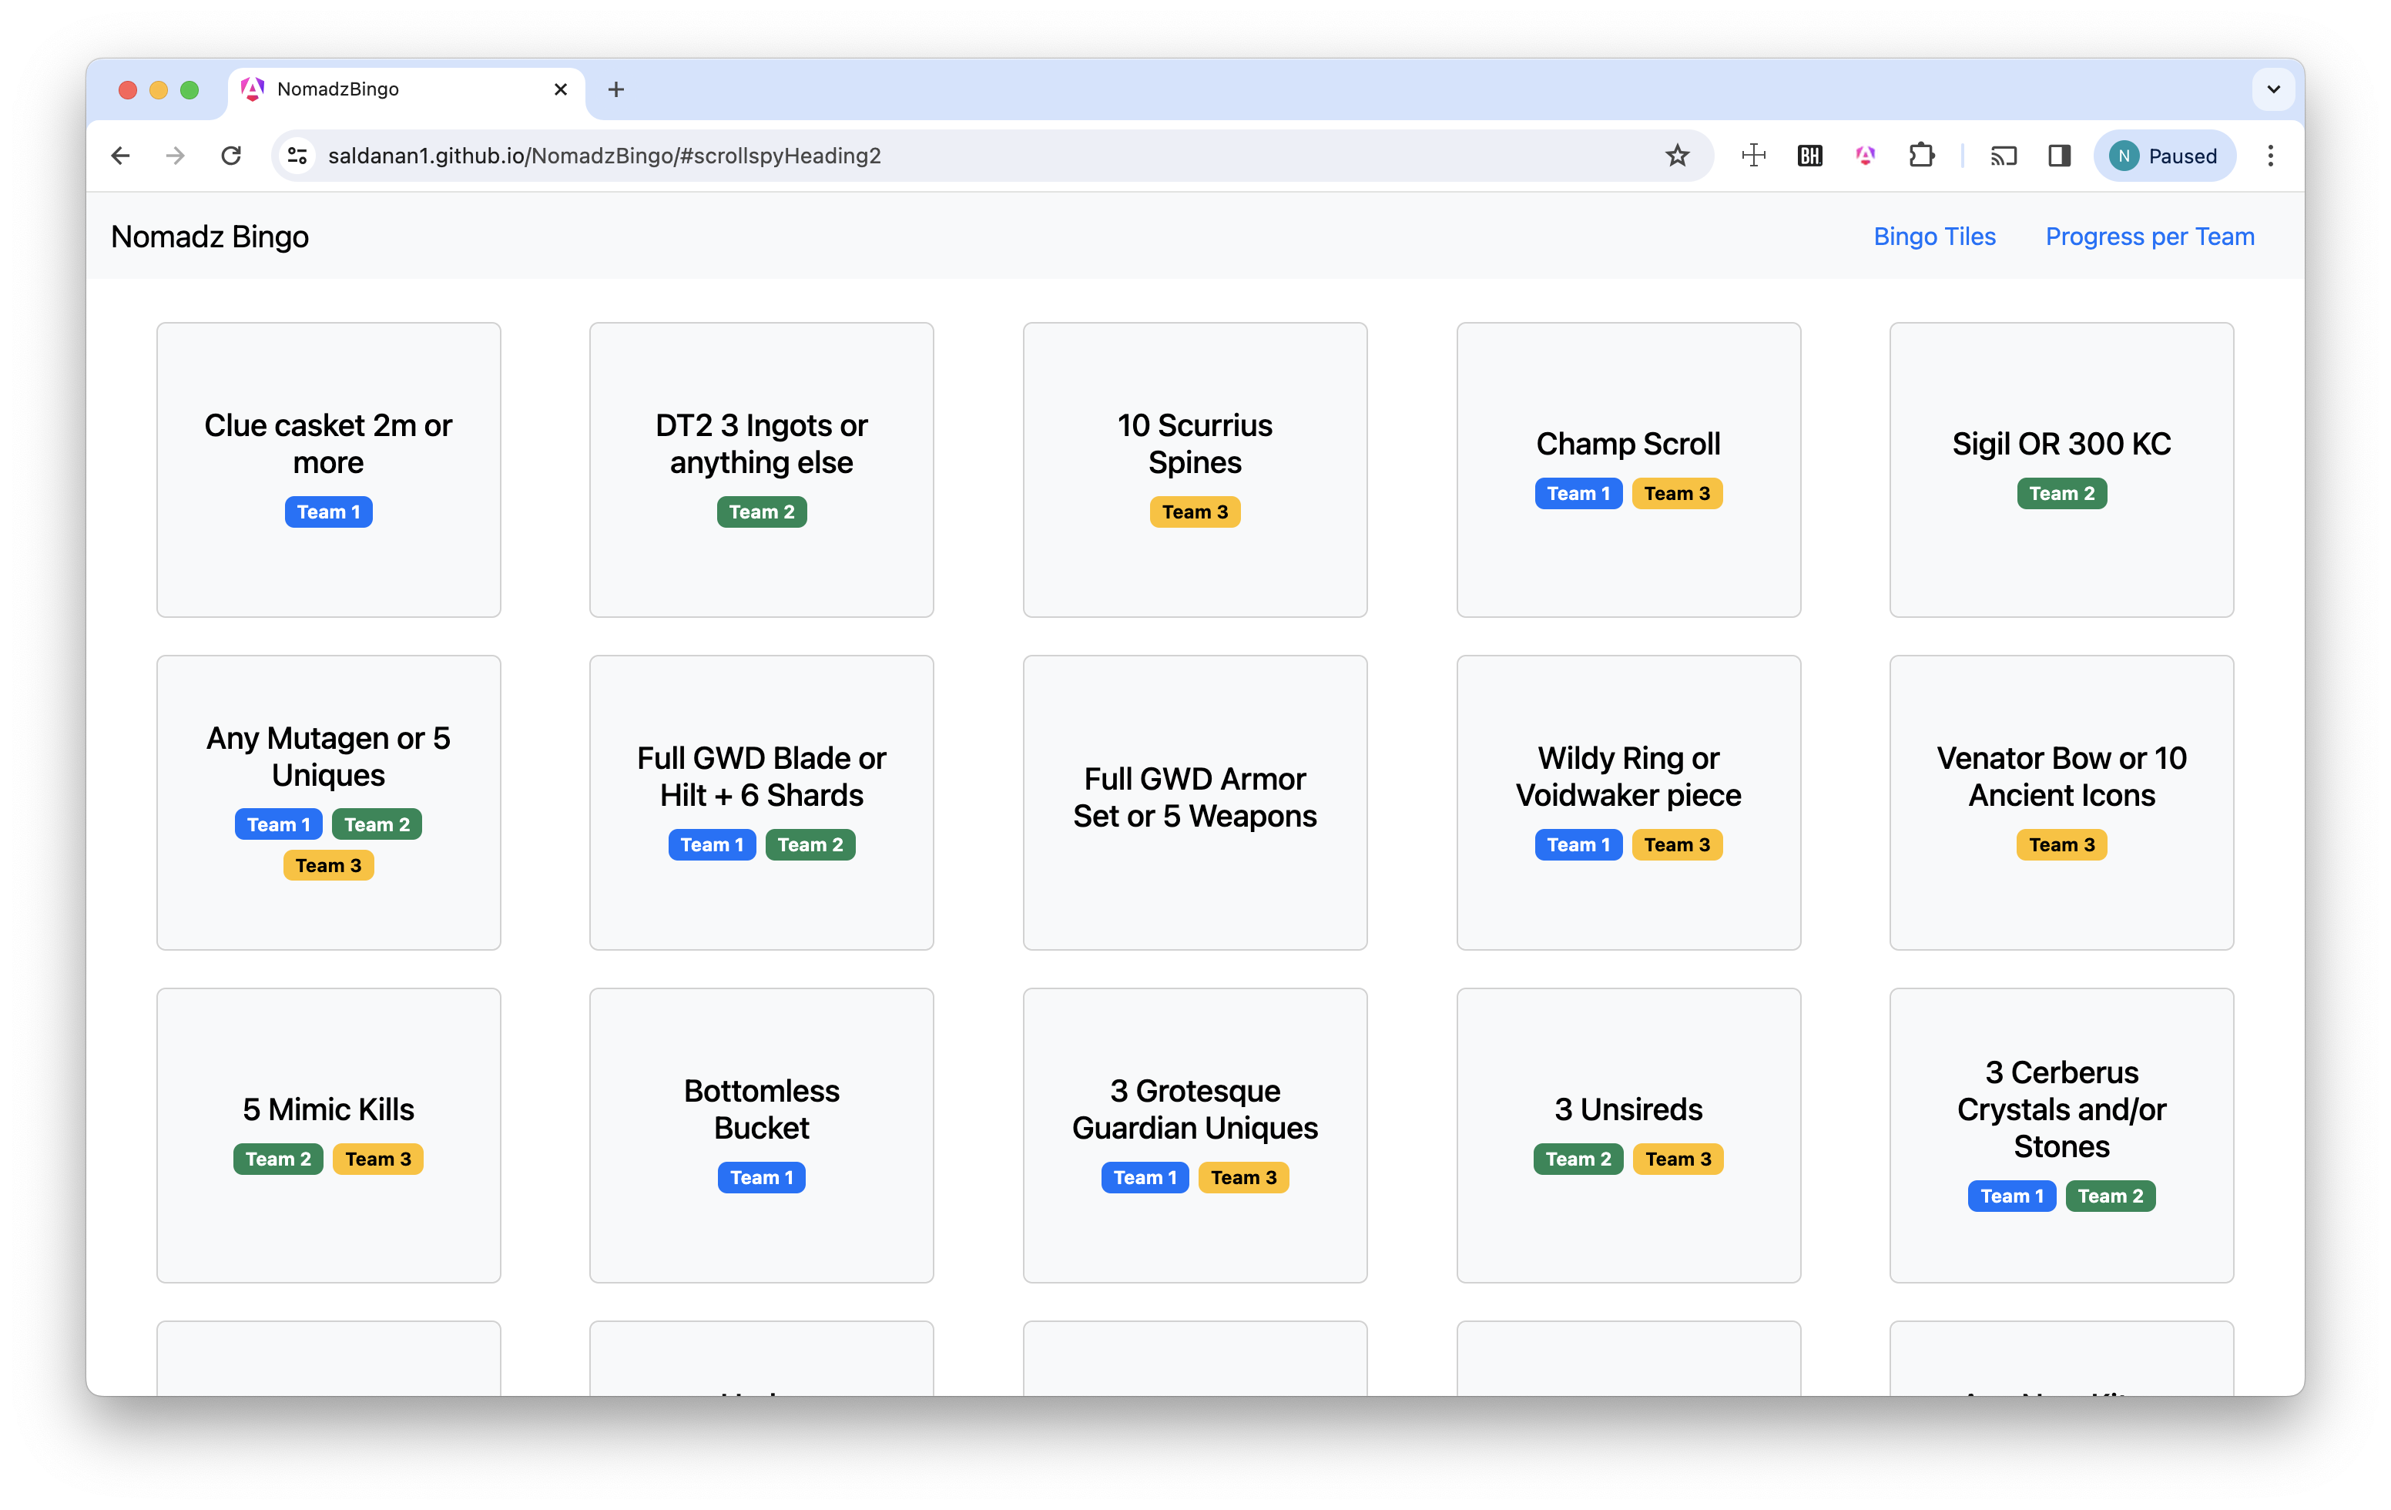Expand the tab search dropdown chevron
The image size is (2391, 1510).
[x=2273, y=89]
